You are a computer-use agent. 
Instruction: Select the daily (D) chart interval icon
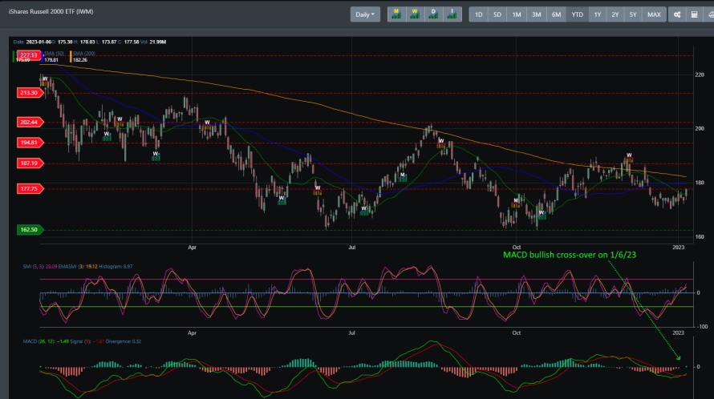pos(433,14)
